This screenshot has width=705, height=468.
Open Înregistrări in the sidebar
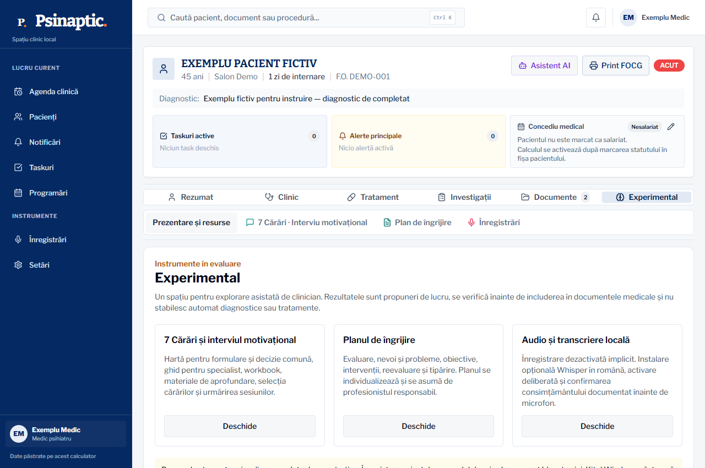pyautogui.click(x=66, y=240)
